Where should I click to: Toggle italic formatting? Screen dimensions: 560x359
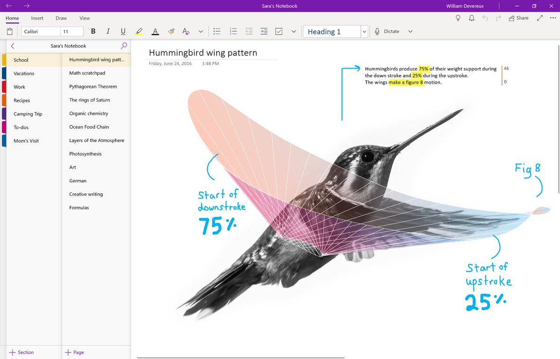[x=108, y=31]
